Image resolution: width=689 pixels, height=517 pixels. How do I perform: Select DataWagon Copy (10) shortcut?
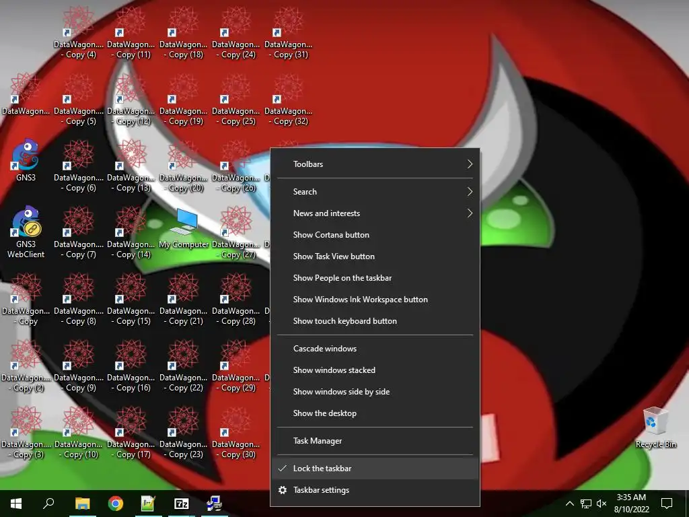pyautogui.click(x=78, y=433)
